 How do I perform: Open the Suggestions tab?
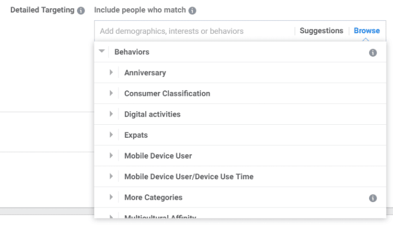[x=321, y=30]
